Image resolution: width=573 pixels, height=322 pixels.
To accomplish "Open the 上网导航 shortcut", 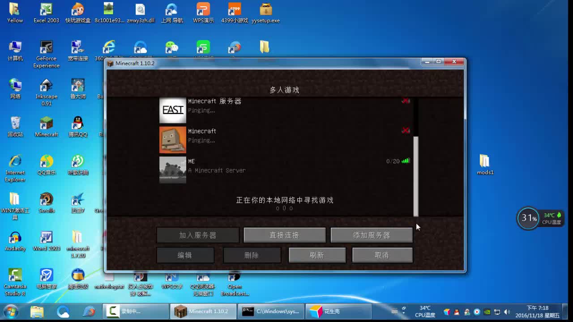I will coord(172,13).
